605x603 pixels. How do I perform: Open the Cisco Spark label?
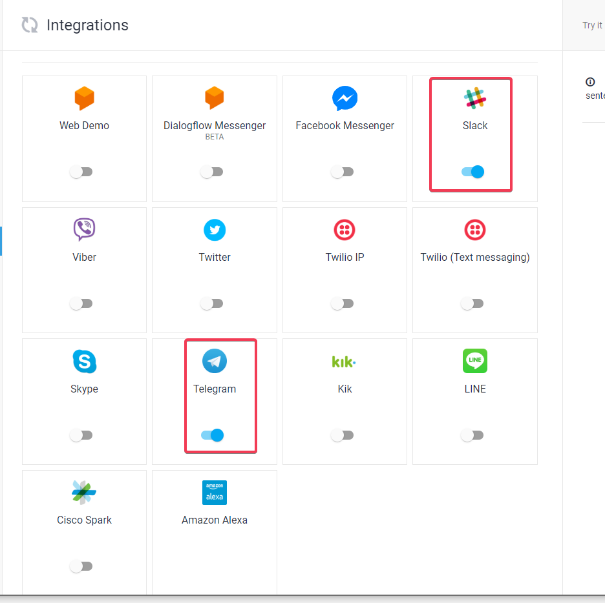point(84,520)
